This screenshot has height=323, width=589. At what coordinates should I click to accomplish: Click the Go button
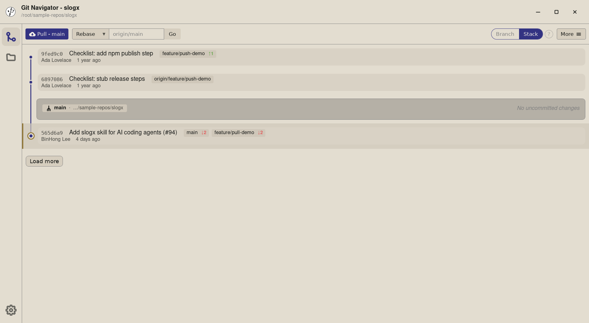tap(172, 34)
